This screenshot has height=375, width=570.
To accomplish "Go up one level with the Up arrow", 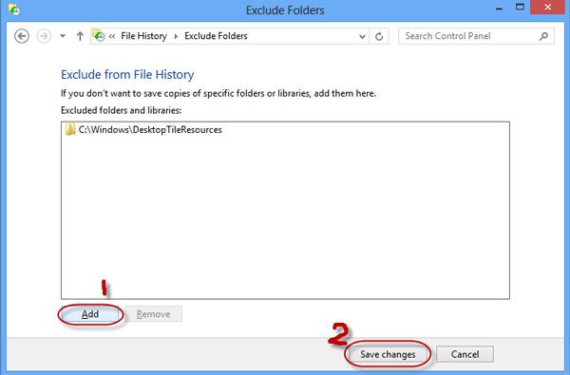I will pyautogui.click(x=80, y=36).
